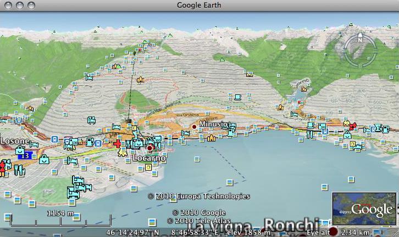
Task: Open the mountain icons pair left of cable line
Action: [x=117, y=66]
